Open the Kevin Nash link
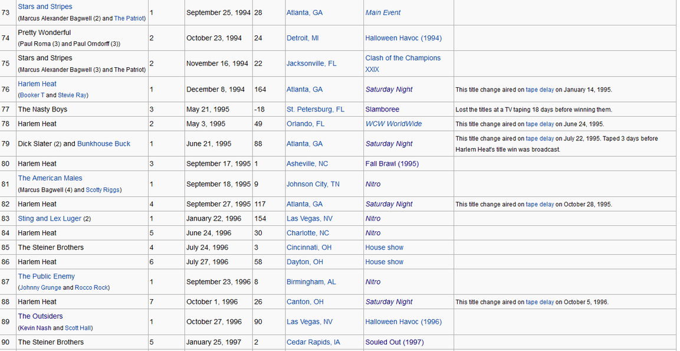This screenshot has width=680, height=351. click(x=35, y=328)
